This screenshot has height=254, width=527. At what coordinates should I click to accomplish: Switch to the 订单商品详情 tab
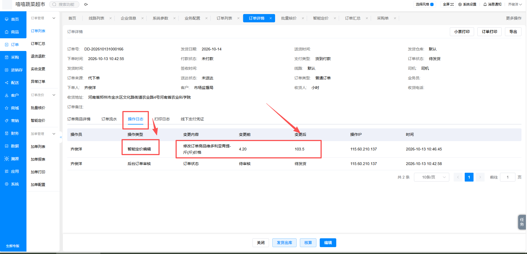point(79,119)
